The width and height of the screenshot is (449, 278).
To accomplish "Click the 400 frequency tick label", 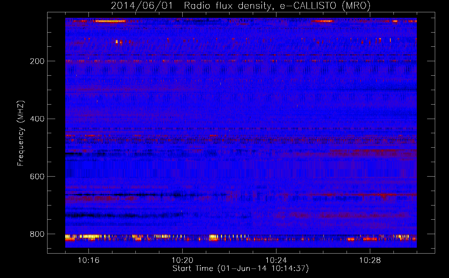I will pyautogui.click(x=37, y=119).
